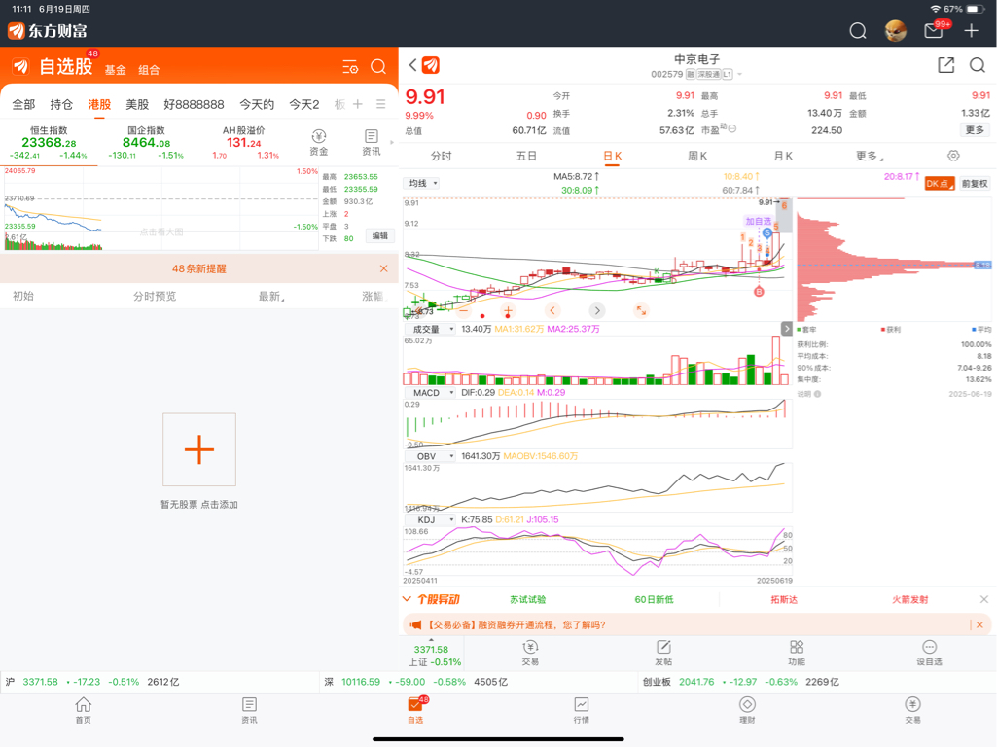Toggle DK点 indicator button
The height and width of the screenshot is (747, 997).
tap(940, 184)
